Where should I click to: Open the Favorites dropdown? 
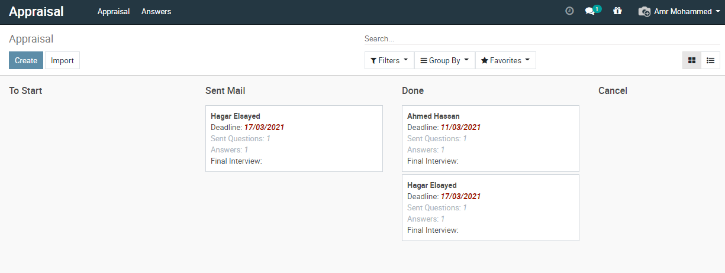[505, 60]
